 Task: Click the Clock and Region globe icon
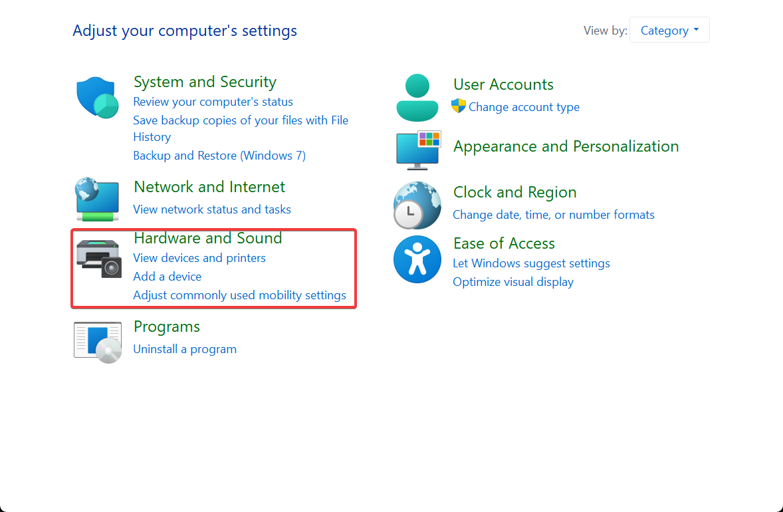417,205
